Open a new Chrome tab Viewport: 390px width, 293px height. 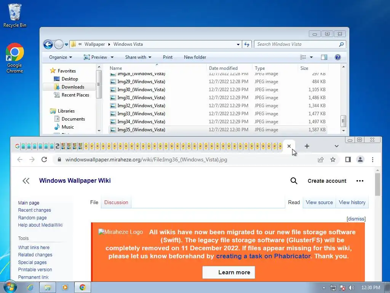(307, 146)
